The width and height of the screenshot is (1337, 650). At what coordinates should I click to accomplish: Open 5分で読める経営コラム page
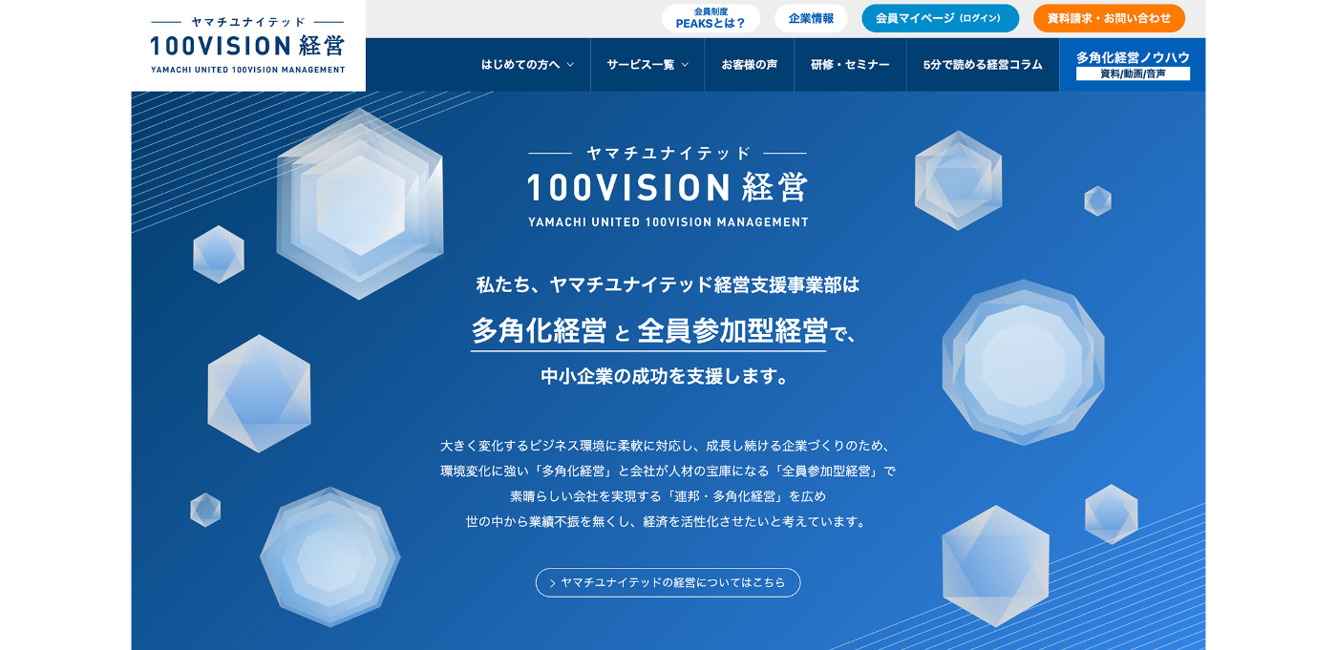pyautogui.click(x=983, y=65)
